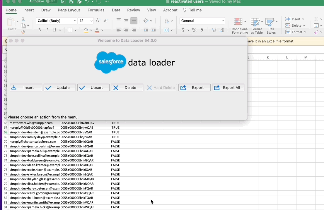Click the AutoSum sigma icon
Viewport: 324px width, 210px height.
(316, 19)
